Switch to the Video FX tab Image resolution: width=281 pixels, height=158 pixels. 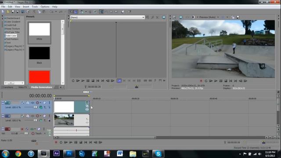pyautogui.click(x=22, y=87)
